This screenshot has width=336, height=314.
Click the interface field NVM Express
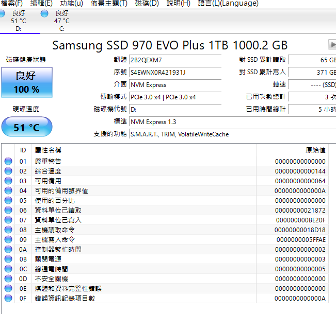click(175, 84)
